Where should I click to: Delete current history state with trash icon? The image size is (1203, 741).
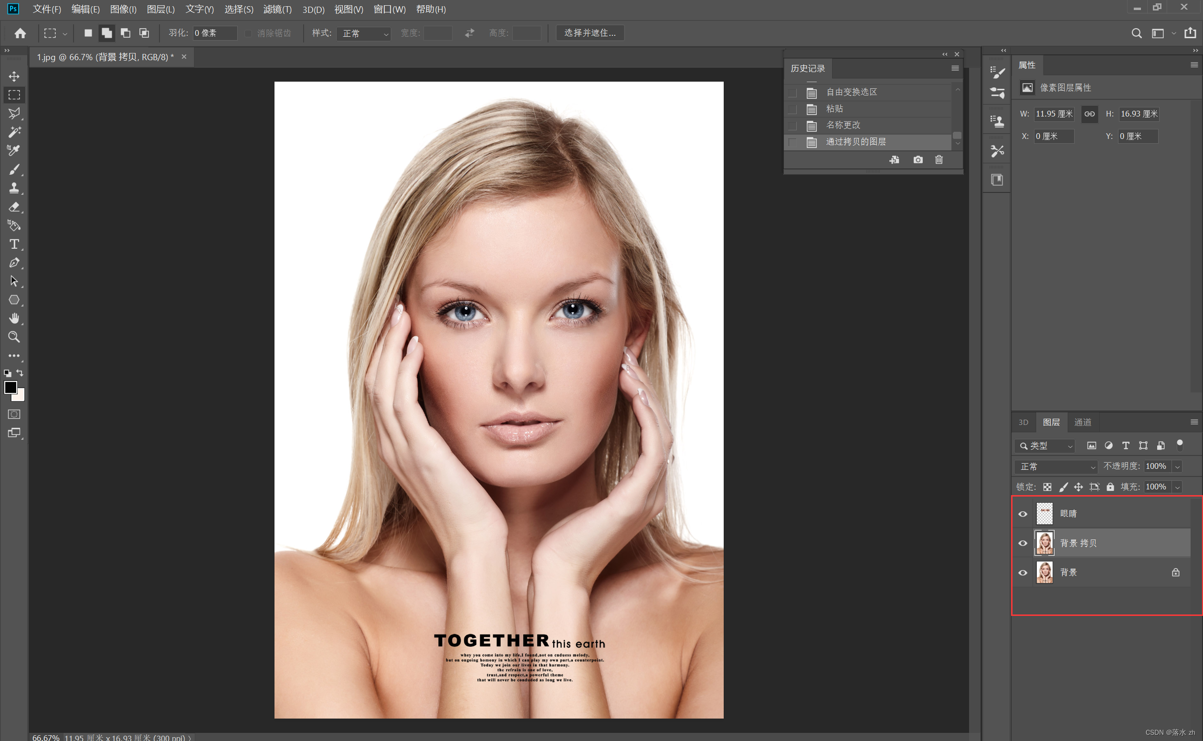click(x=939, y=160)
